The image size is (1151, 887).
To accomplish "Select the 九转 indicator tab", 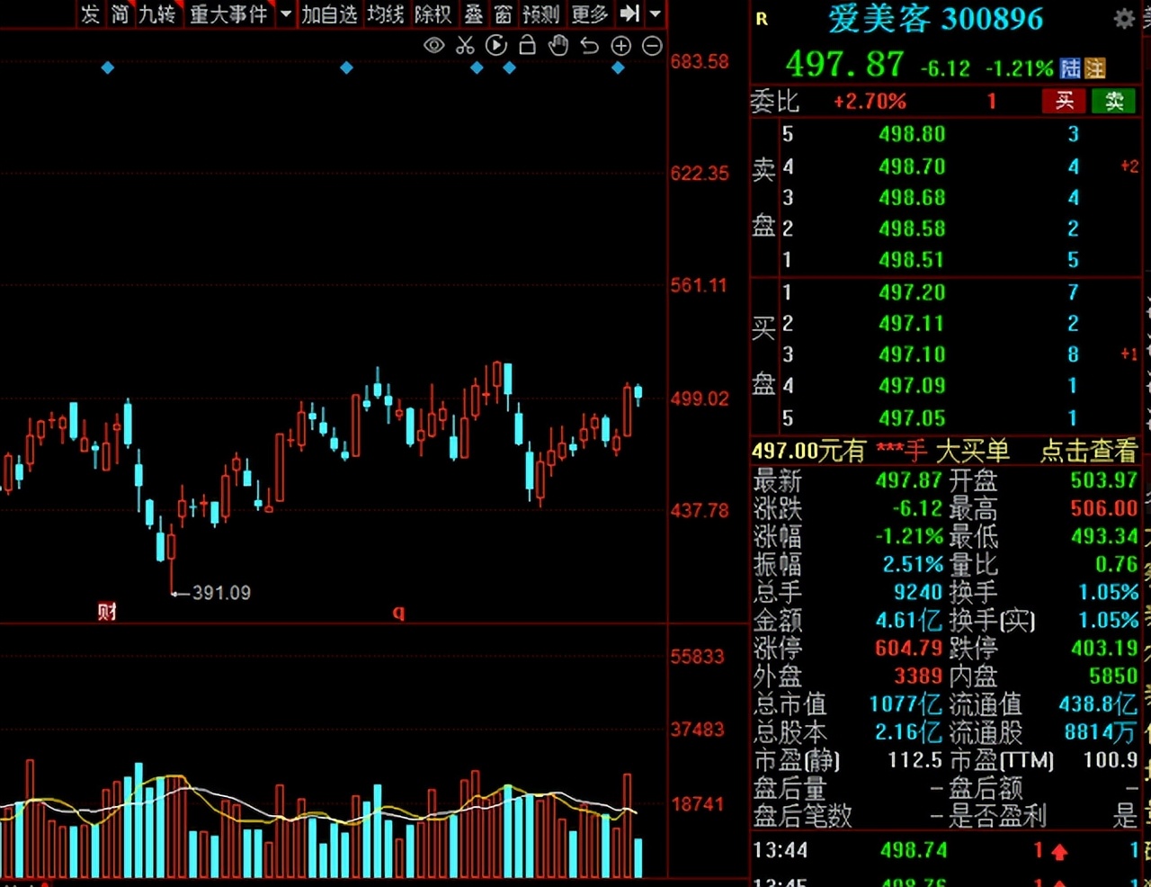I will tap(157, 14).
